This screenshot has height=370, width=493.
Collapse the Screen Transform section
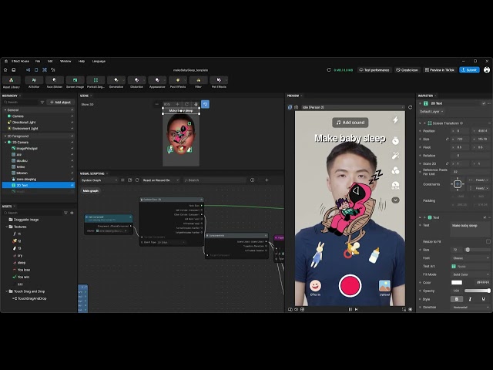(x=420, y=123)
